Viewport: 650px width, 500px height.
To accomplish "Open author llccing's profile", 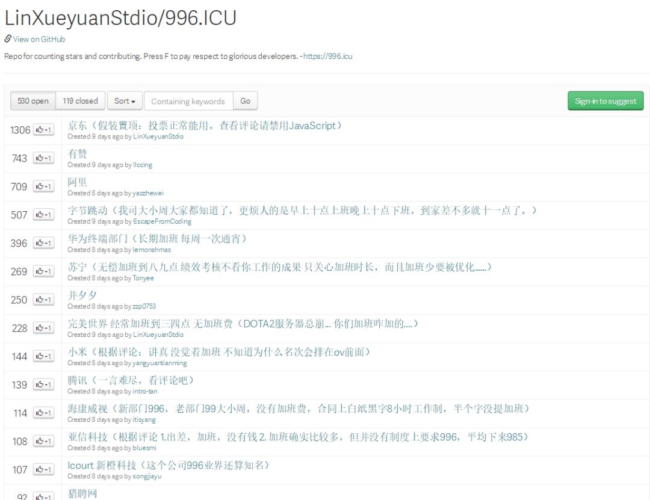I will coord(143,165).
